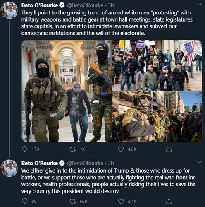The height and width of the screenshot is (207, 205).
Task: Open the photo of protesters on capitol steps
Action: pyautogui.click(x=157, y=65)
